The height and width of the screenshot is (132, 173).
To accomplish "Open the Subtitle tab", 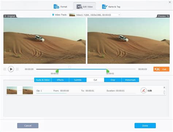I will pos(78,80).
